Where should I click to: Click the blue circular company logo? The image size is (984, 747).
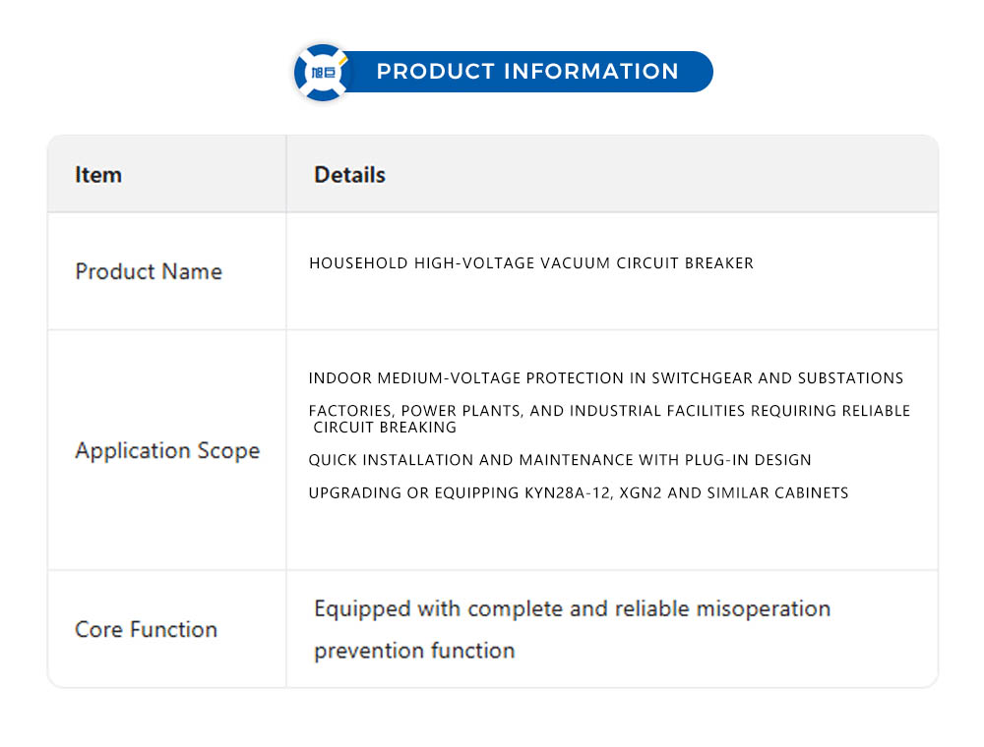pyautogui.click(x=322, y=73)
